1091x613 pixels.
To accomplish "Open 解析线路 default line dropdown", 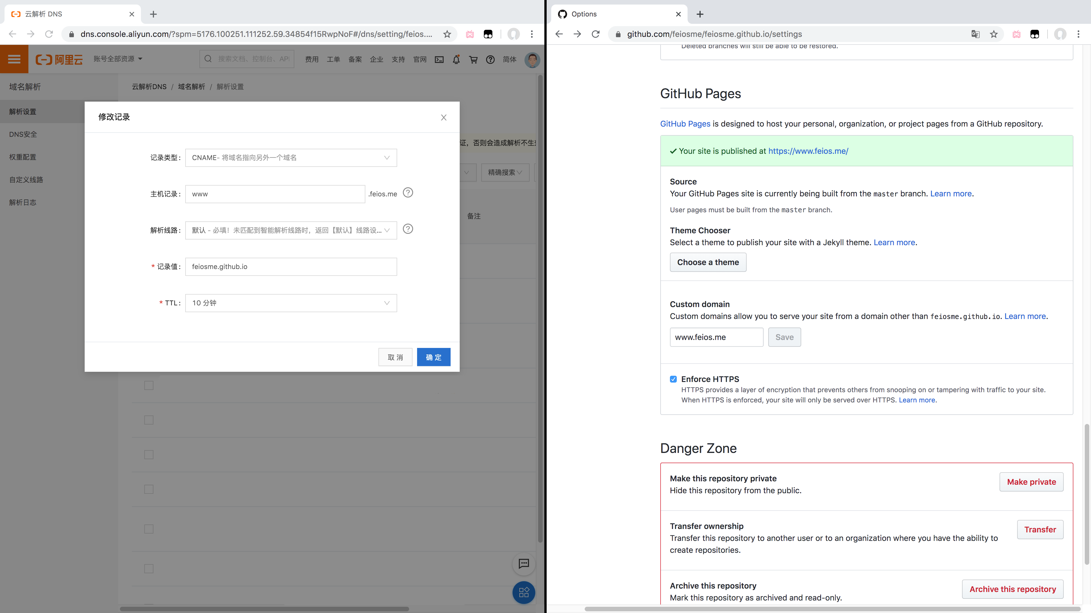I will 291,230.
